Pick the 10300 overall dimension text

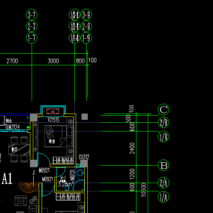[x=144, y=190]
